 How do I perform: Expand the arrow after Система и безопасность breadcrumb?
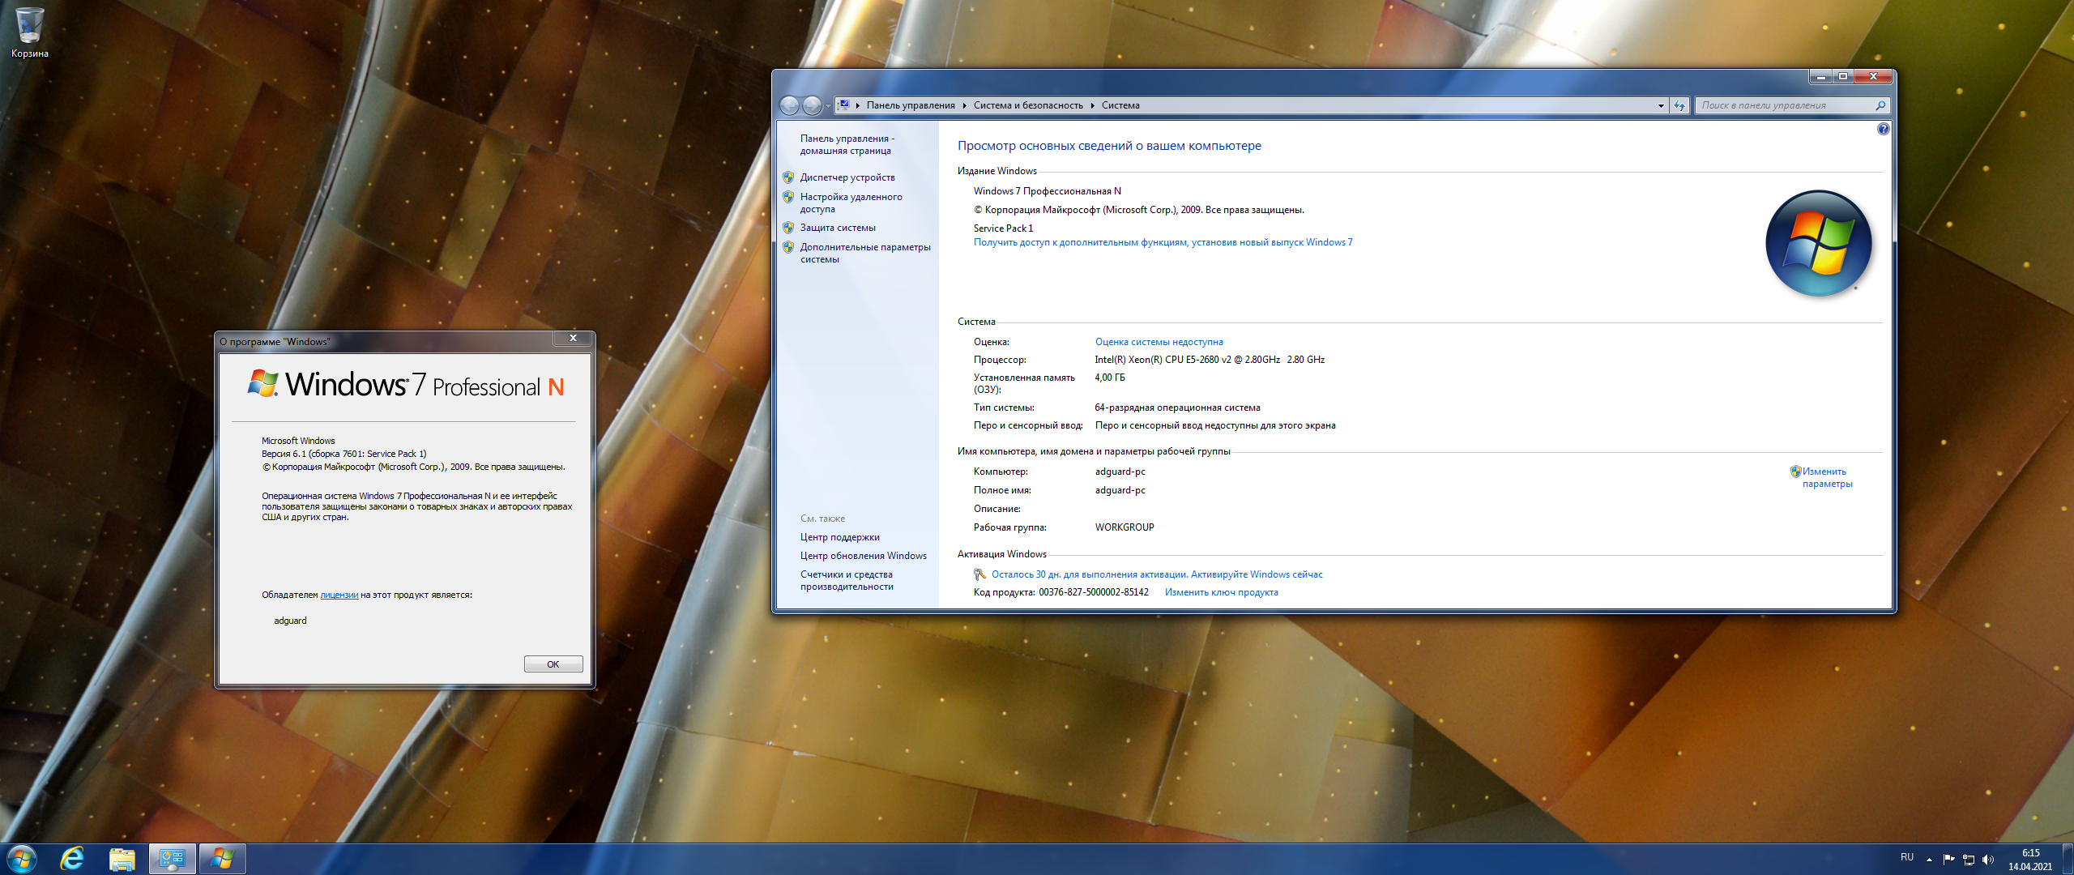click(x=1093, y=105)
